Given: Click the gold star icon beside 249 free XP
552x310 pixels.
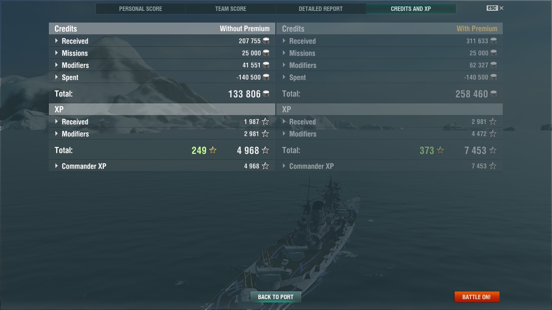Looking at the screenshot, I should pos(213,150).
